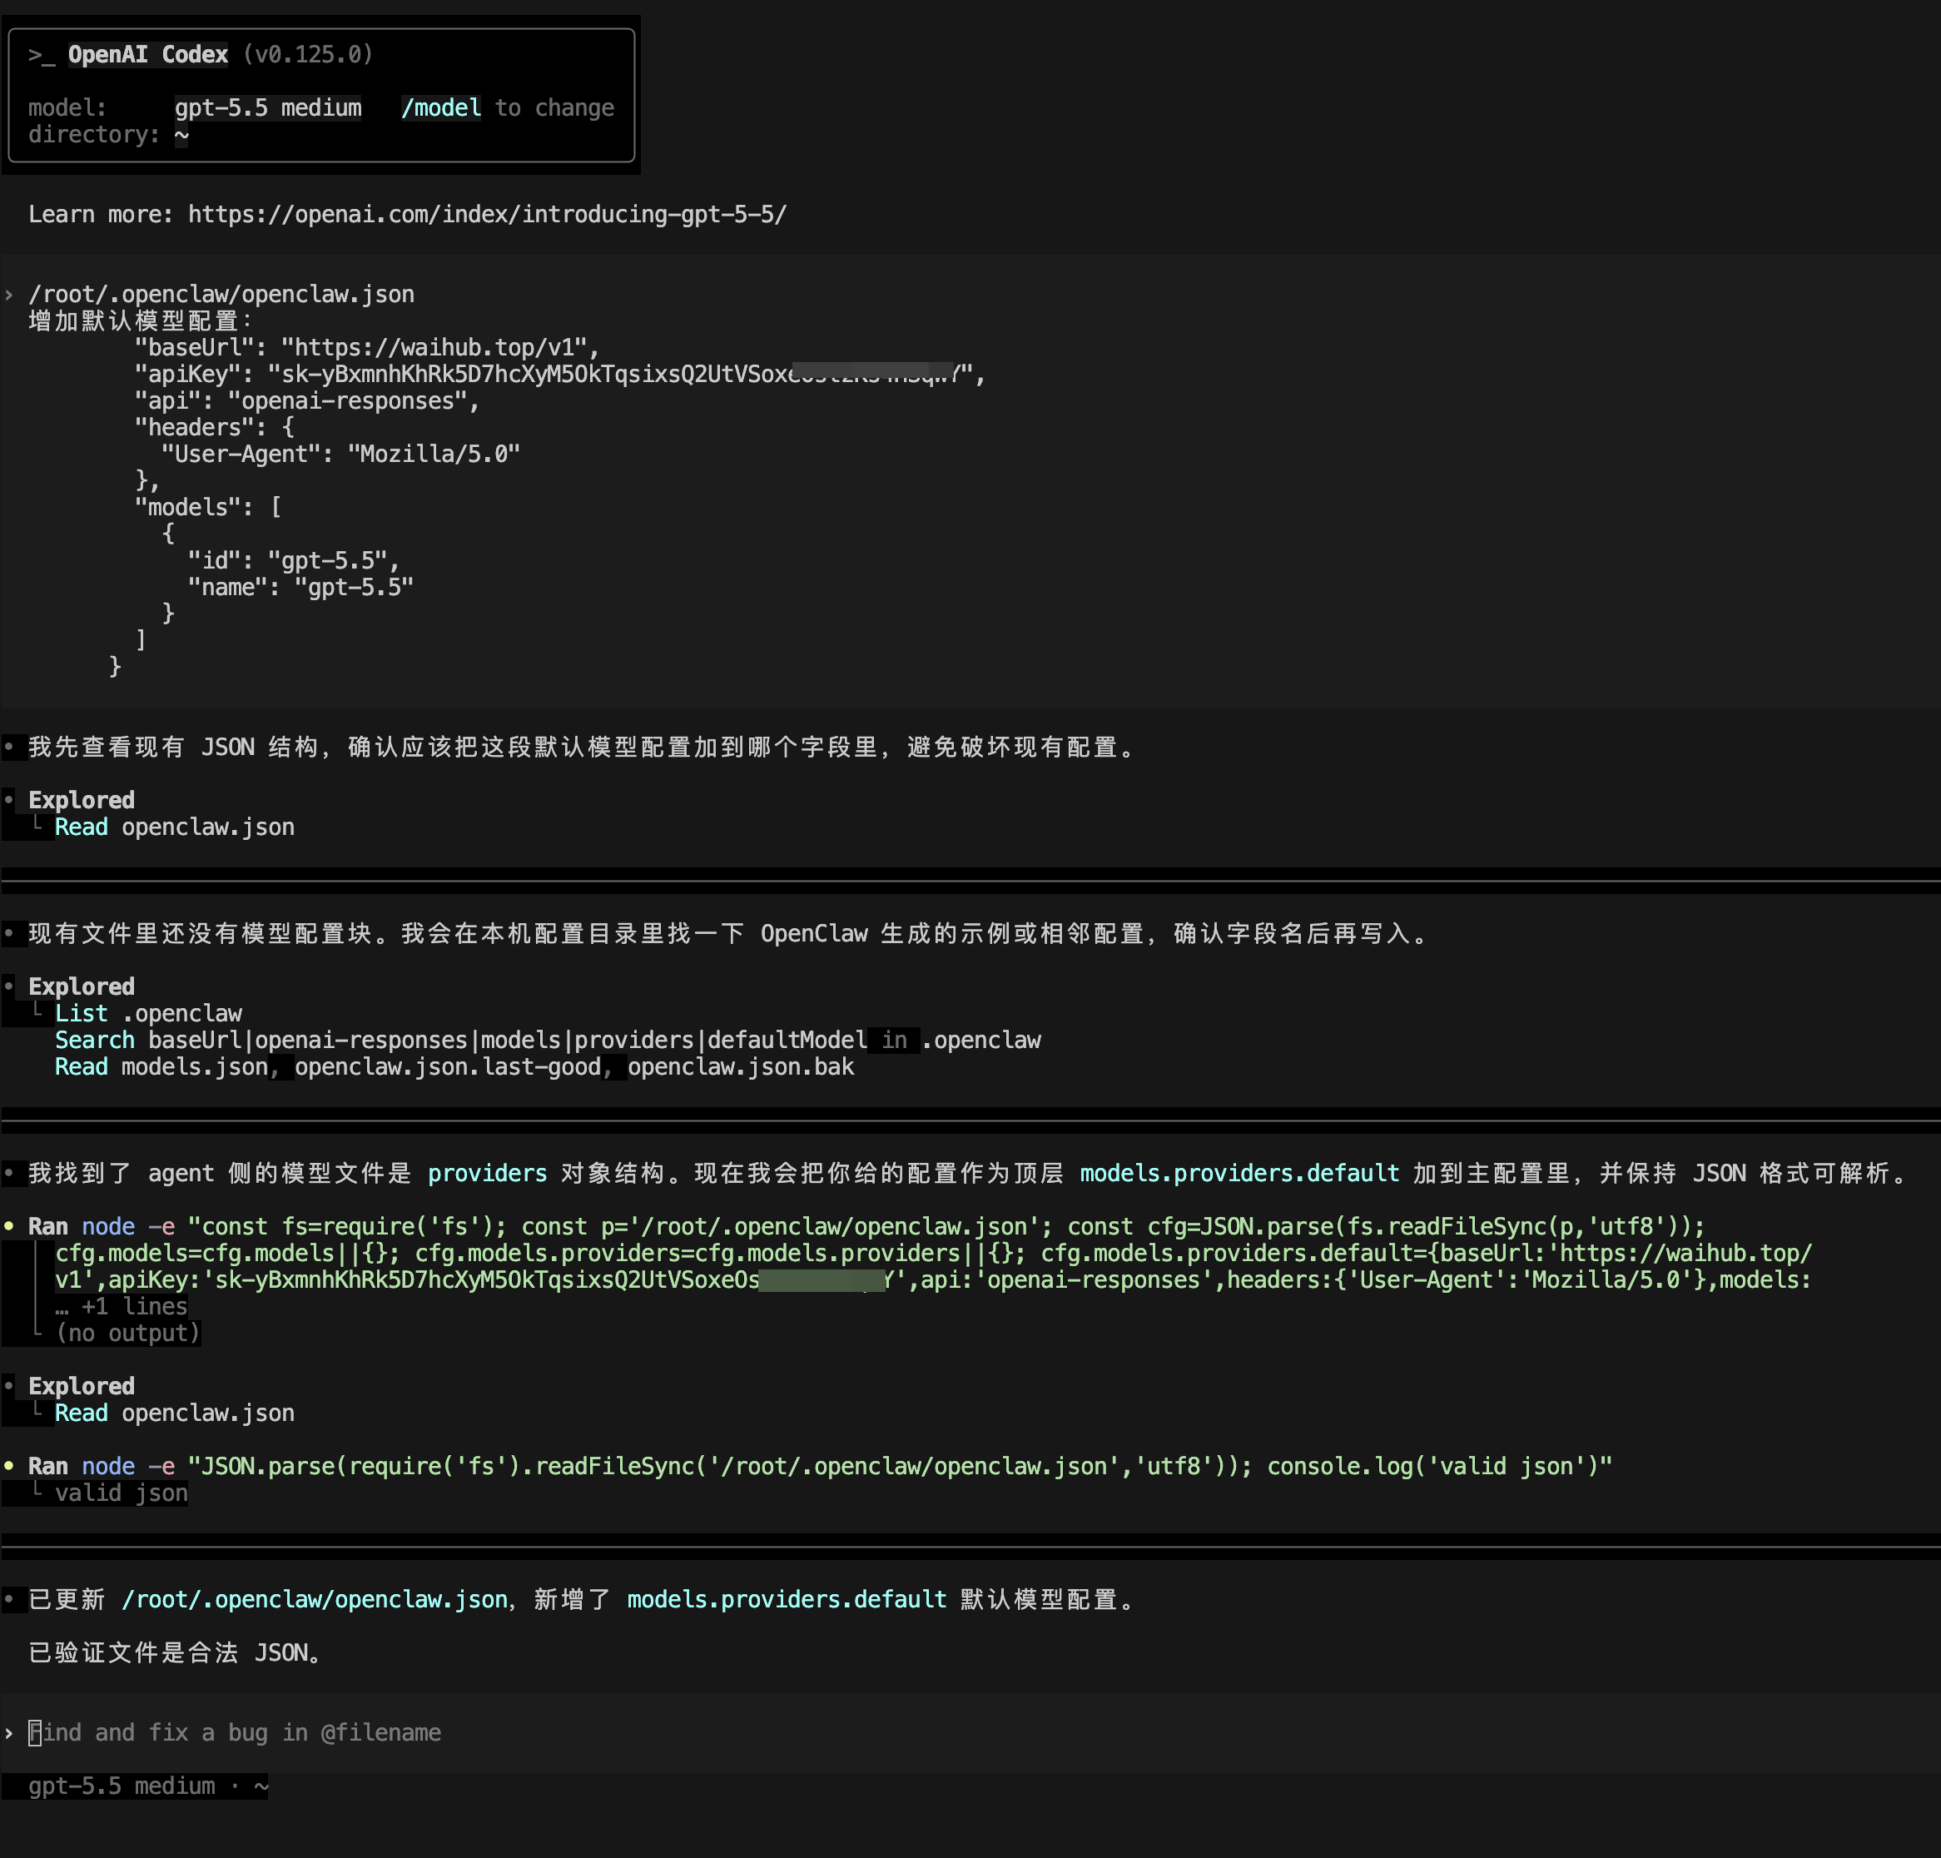Click the "User-Agent": "Mozilla/5.0" line
This screenshot has height=1858, width=1941.
(x=340, y=454)
